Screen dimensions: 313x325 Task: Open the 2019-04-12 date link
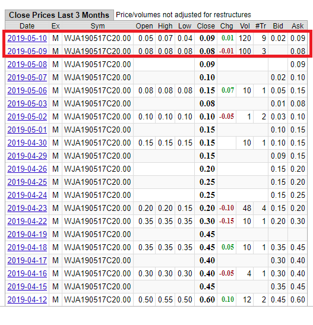[x=27, y=299]
